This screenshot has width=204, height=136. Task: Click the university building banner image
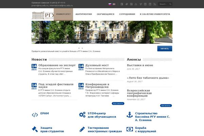click(x=102, y=32)
